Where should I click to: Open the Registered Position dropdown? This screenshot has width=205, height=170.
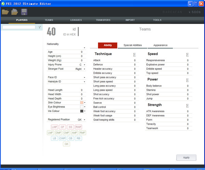tap(84, 120)
